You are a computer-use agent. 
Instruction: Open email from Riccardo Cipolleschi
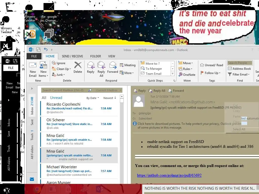point(79,108)
